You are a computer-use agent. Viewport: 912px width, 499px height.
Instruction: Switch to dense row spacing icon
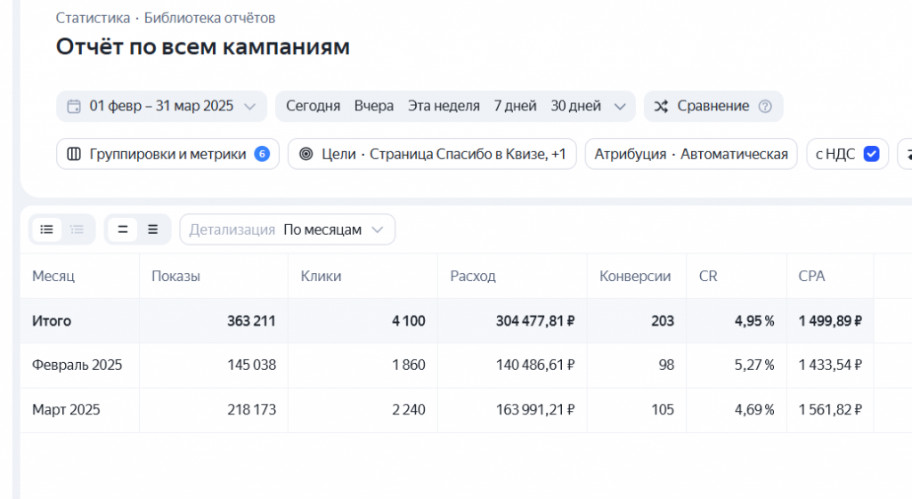click(153, 229)
